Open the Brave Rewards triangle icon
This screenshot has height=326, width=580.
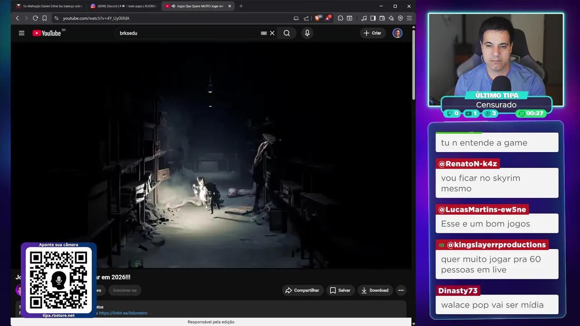pos(328,18)
